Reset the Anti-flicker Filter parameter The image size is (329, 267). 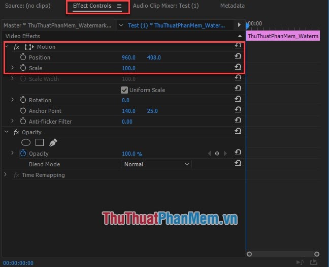click(x=238, y=120)
